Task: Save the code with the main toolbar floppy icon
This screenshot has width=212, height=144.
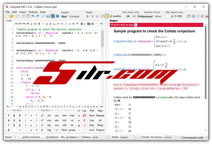Action: pyautogui.click(x=17, y=16)
